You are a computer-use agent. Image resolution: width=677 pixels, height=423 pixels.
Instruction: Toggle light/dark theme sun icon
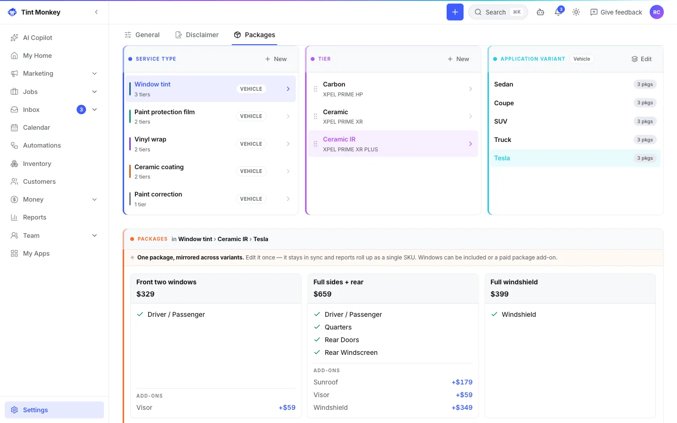tap(576, 12)
